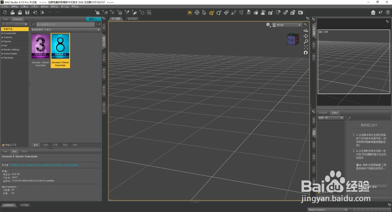Click the Help question mark icon
Screen dimensions: 392x212
point(388,13)
